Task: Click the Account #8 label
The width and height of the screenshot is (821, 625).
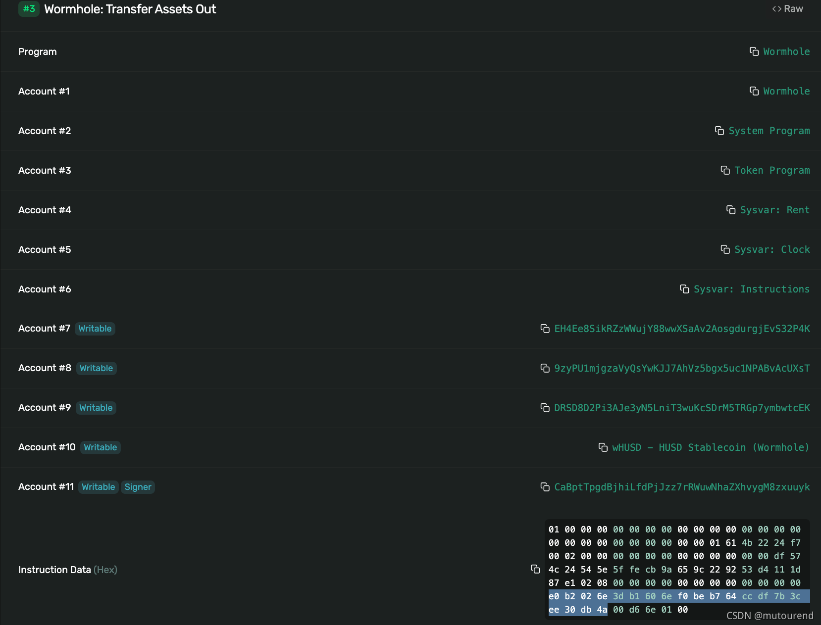Action: (45, 368)
